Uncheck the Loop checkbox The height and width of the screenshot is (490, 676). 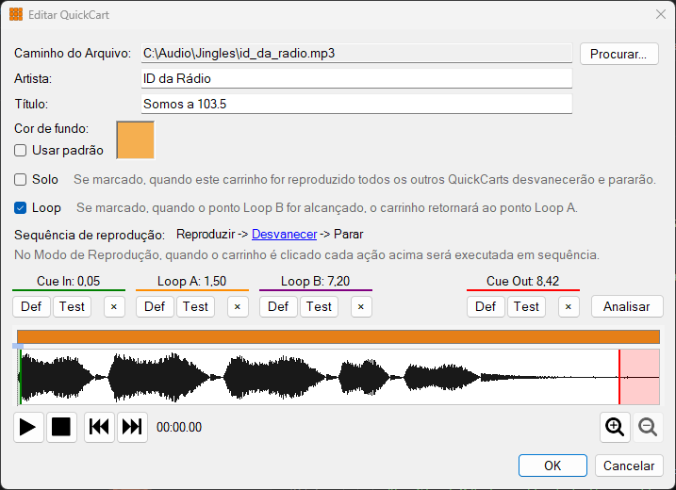20,207
